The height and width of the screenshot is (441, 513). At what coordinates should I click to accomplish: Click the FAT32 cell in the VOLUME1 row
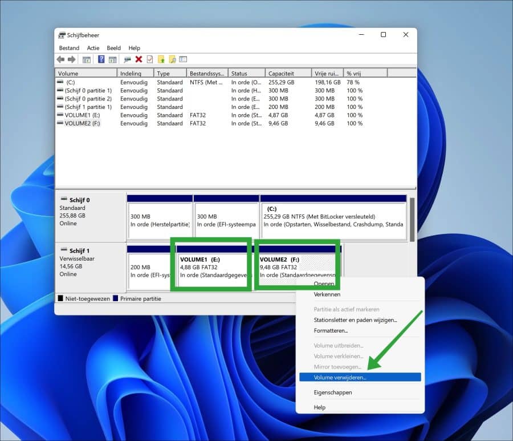pos(198,115)
